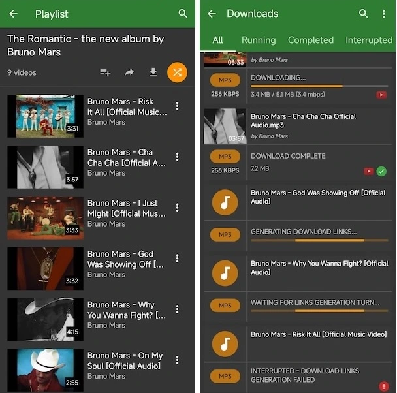Open search in the Playlist header

click(x=183, y=14)
